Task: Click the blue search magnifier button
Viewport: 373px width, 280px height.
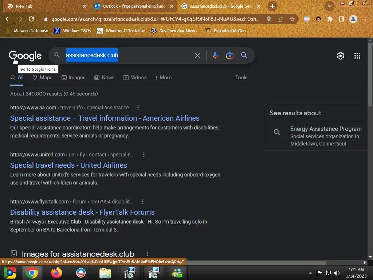Action: [244, 55]
